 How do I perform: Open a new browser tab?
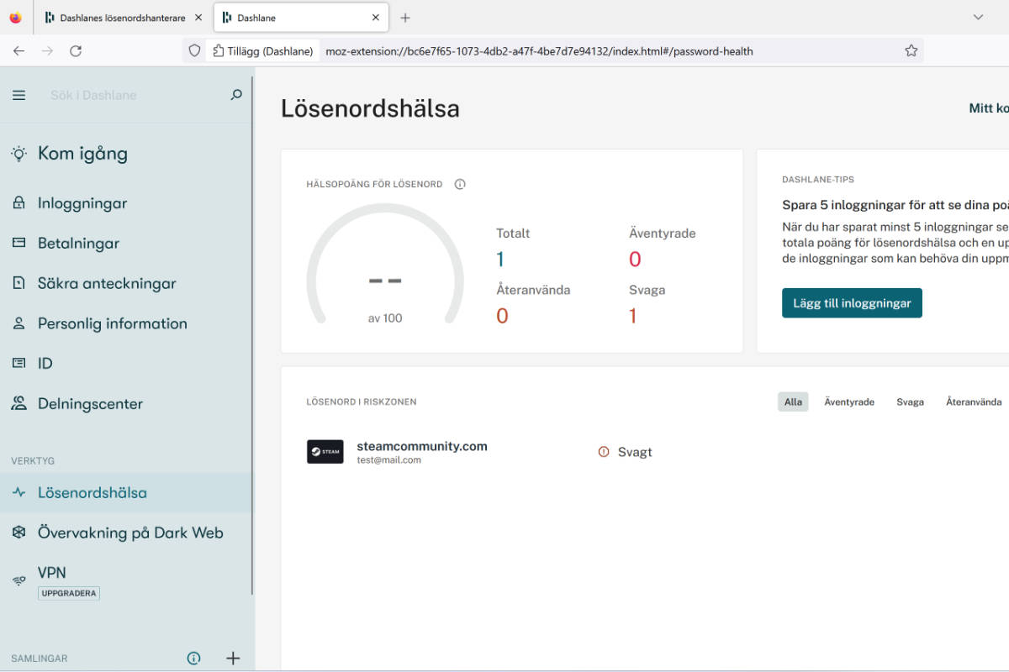[405, 18]
